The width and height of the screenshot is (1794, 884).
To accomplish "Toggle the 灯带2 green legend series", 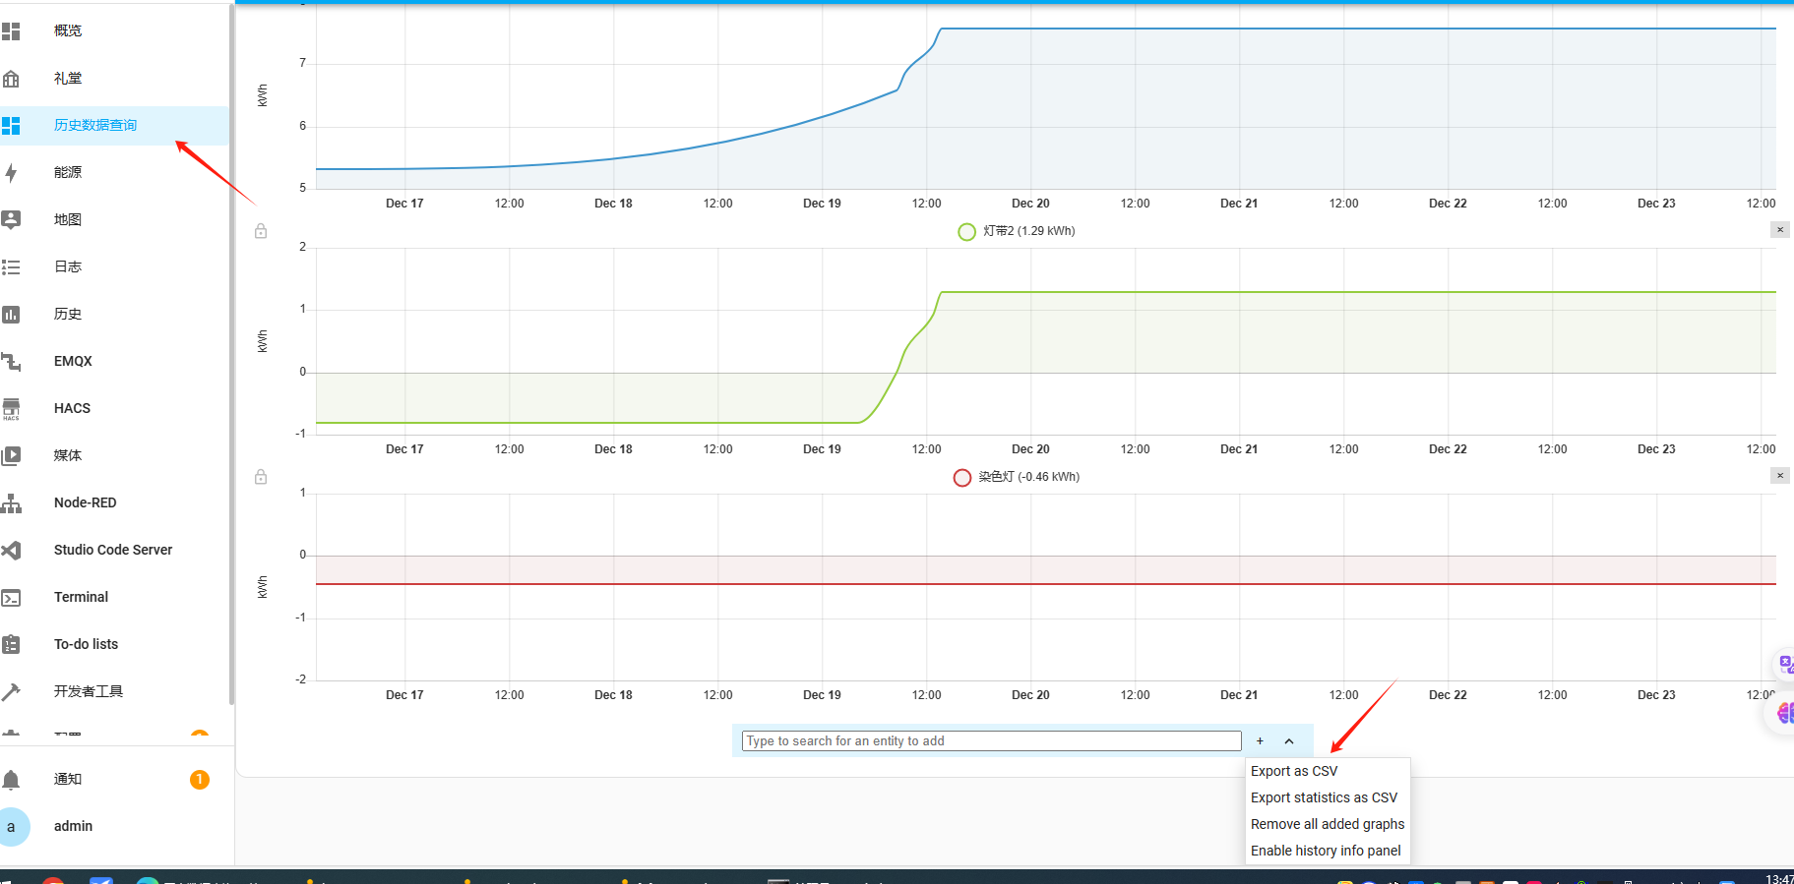I will pyautogui.click(x=966, y=231).
